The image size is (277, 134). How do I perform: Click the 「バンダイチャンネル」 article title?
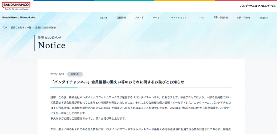pos(118,82)
